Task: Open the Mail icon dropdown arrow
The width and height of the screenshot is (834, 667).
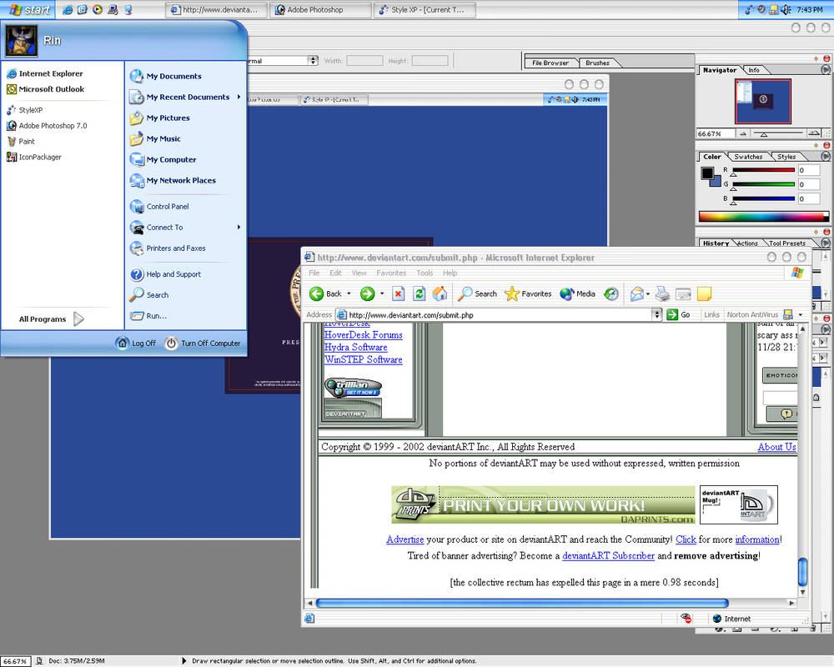Action: (648, 293)
